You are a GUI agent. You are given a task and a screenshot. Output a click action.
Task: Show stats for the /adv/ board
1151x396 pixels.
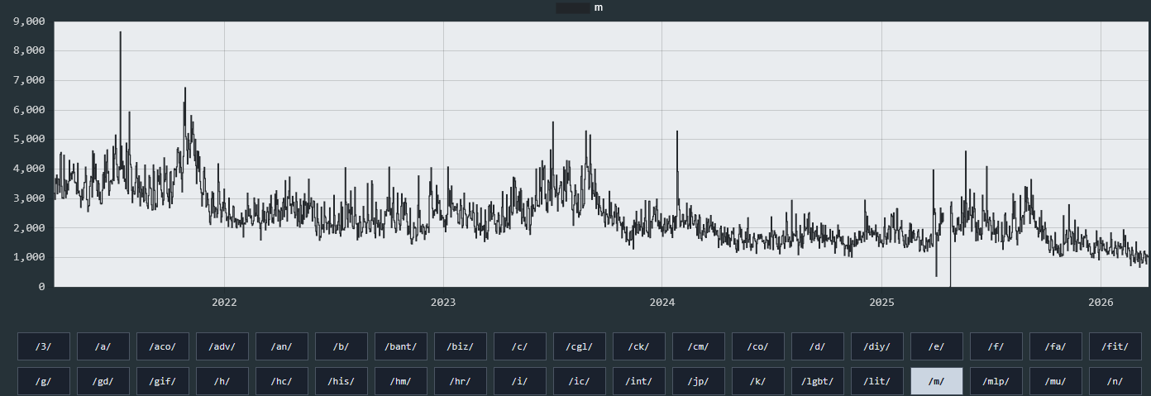[x=222, y=346]
